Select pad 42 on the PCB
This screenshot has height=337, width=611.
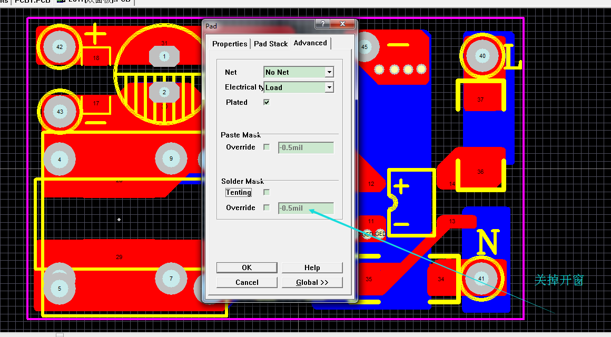click(59, 47)
